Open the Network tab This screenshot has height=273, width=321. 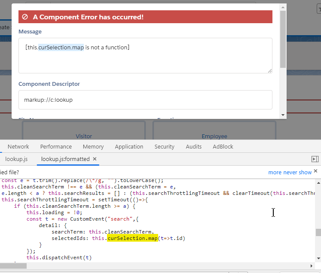pyautogui.click(x=18, y=147)
